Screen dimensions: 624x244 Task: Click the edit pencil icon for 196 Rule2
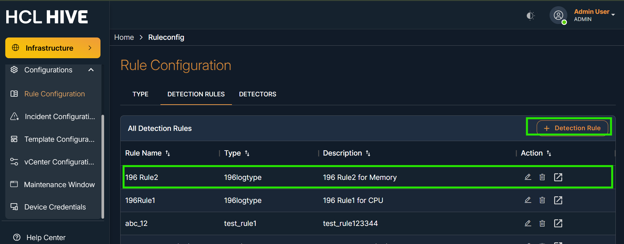[528, 177]
